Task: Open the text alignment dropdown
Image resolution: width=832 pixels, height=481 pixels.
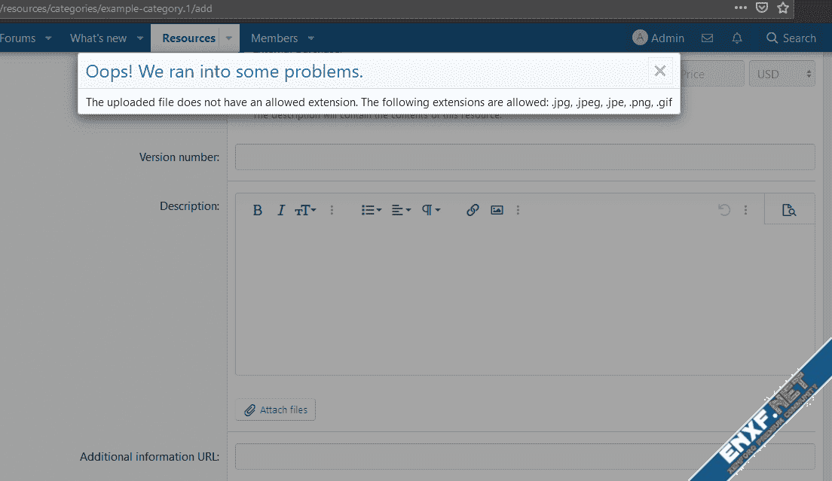Action: [401, 211]
